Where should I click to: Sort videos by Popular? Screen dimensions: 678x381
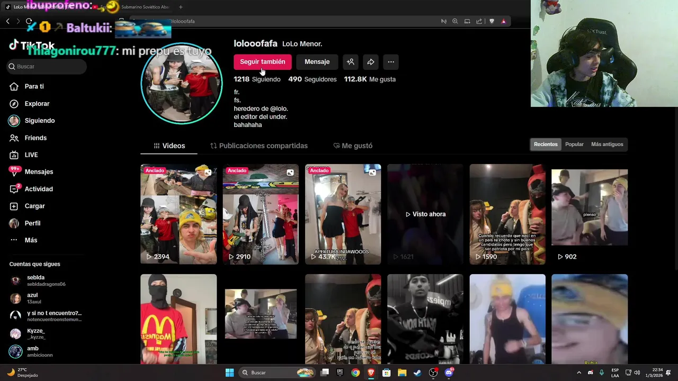[x=574, y=144]
